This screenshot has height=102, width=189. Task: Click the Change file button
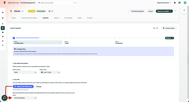tap(39, 87)
